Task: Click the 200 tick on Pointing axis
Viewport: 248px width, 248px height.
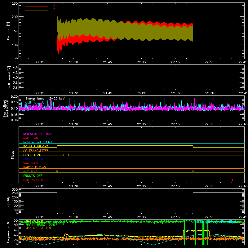Action: pos(15,17)
